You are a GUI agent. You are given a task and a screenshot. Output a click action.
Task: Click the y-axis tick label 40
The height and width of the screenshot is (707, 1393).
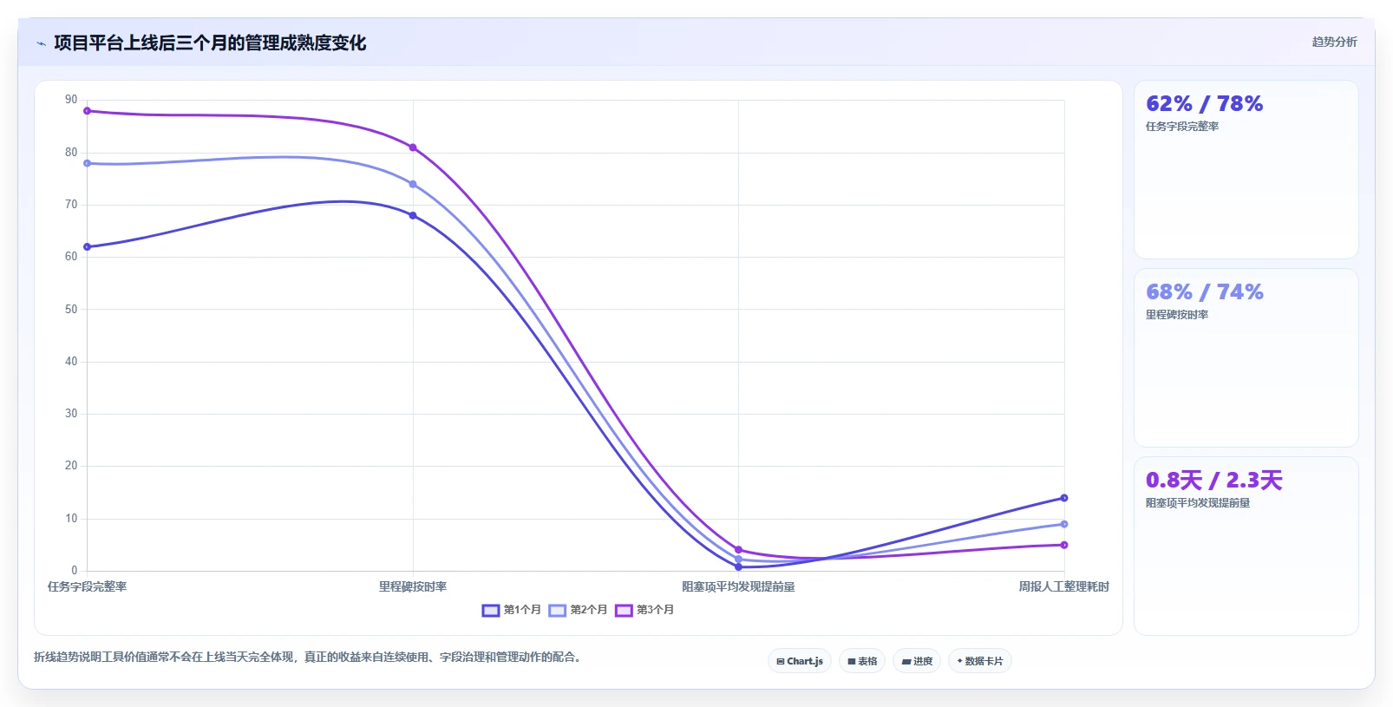point(71,362)
